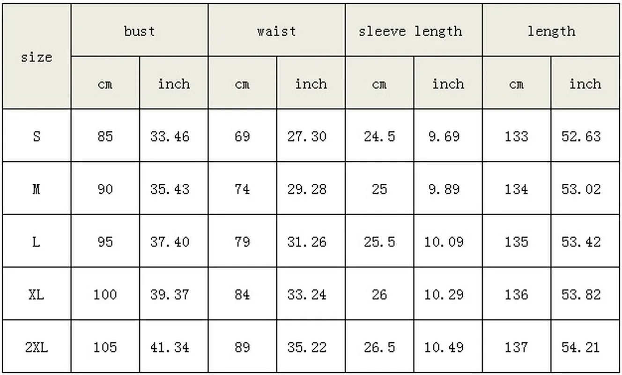Click the XL size row label
This screenshot has width=622, height=375.
(36, 294)
